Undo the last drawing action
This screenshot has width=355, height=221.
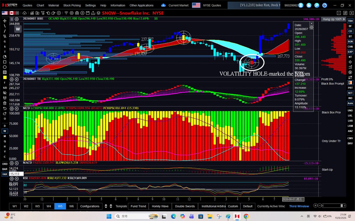tap(4, 109)
